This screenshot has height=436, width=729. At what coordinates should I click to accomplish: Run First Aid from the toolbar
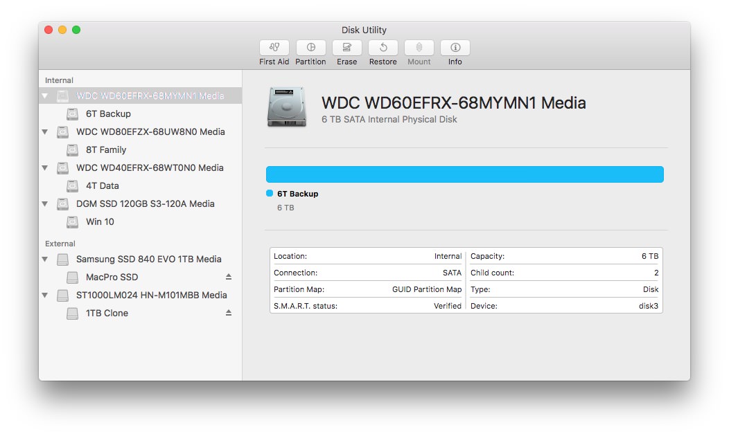click(274, 47)
